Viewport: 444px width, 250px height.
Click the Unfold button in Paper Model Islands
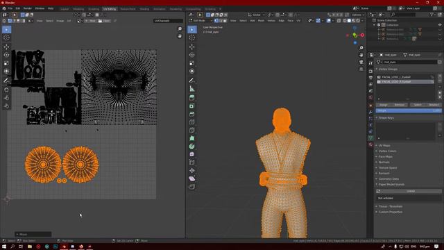pyautogui.click(x=411, y=192)
